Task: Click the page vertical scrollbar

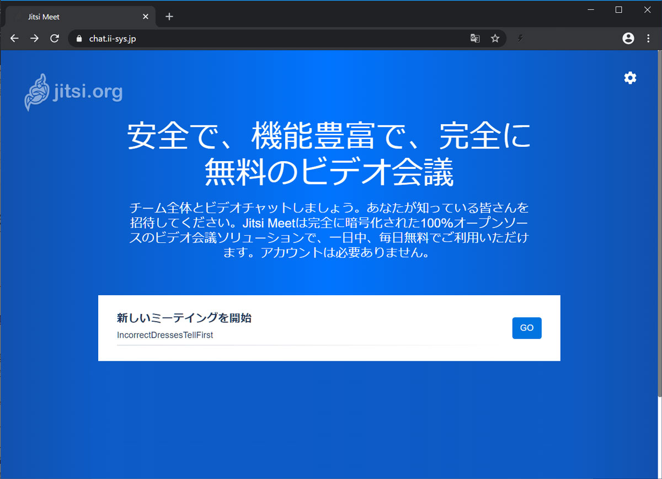Action: tap(659, 223)
